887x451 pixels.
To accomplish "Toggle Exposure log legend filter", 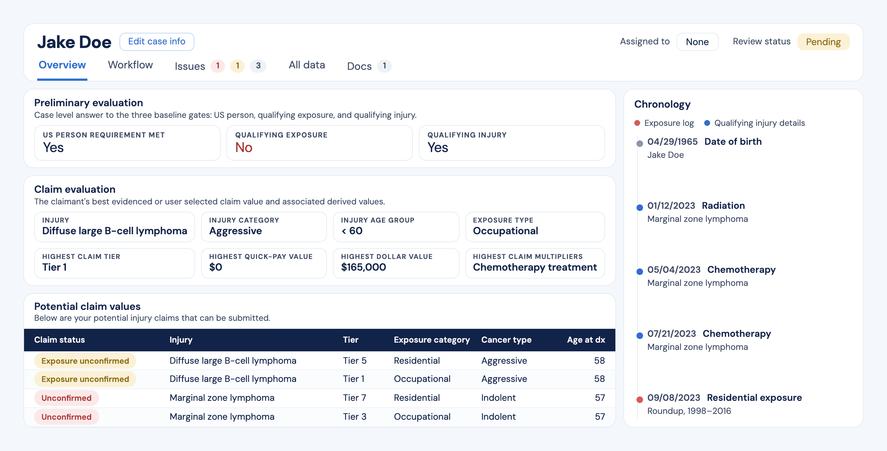I will pos(664,123).
